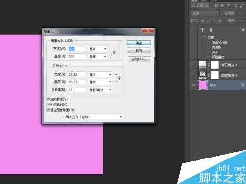Click the type layer filter icon
Screen dimensions: 246x184
[x=229, y=6]
